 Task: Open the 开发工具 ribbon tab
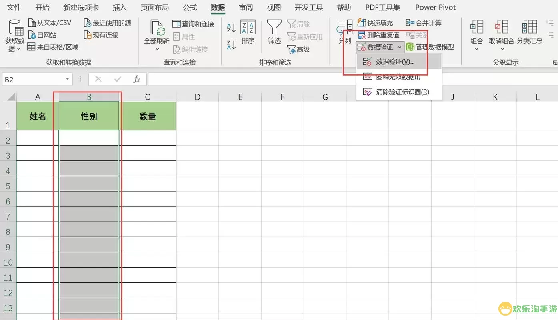(309, 8)
